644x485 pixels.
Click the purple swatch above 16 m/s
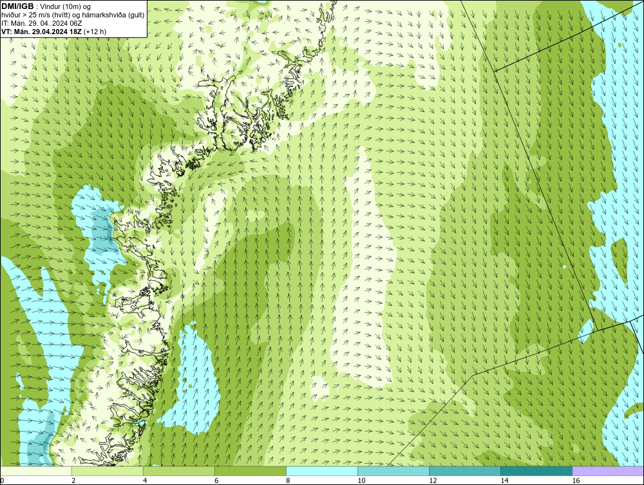[x=608, y=471]
